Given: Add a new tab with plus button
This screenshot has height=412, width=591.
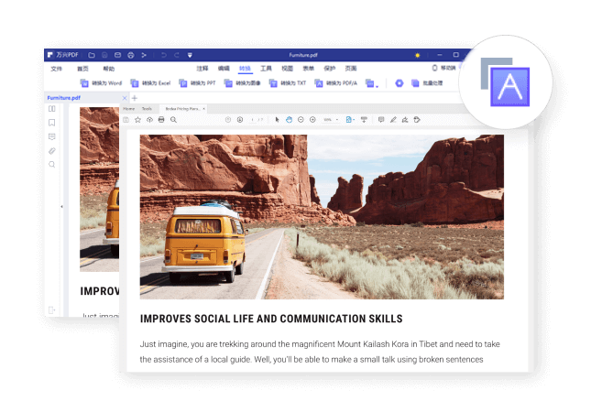Looking at the screenshot, I should (x=135, y=97).
